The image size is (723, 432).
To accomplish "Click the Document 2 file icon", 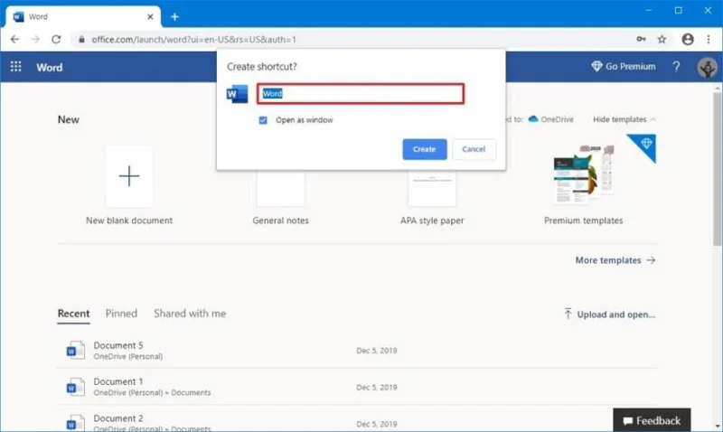I will (x=75, y=422).
